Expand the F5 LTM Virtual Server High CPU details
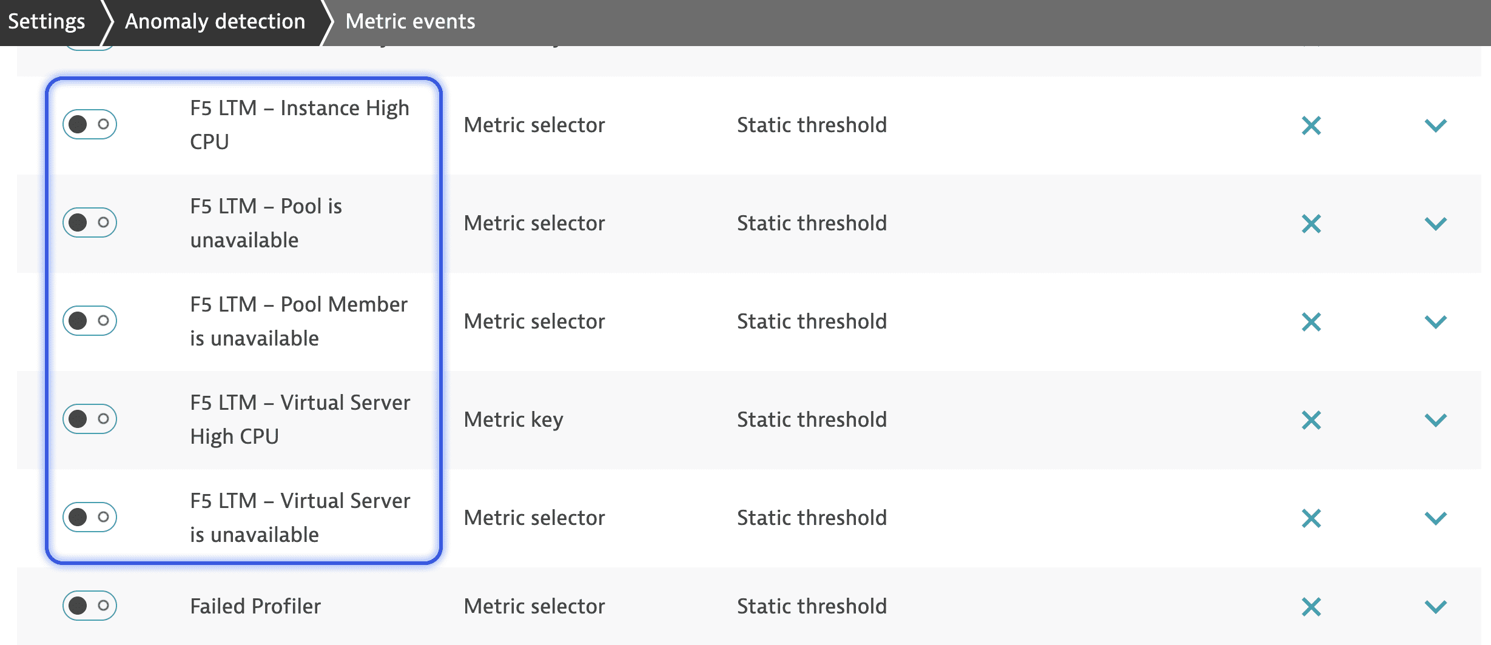Viewport: 1491px width, 645px height. point(1436,419)
